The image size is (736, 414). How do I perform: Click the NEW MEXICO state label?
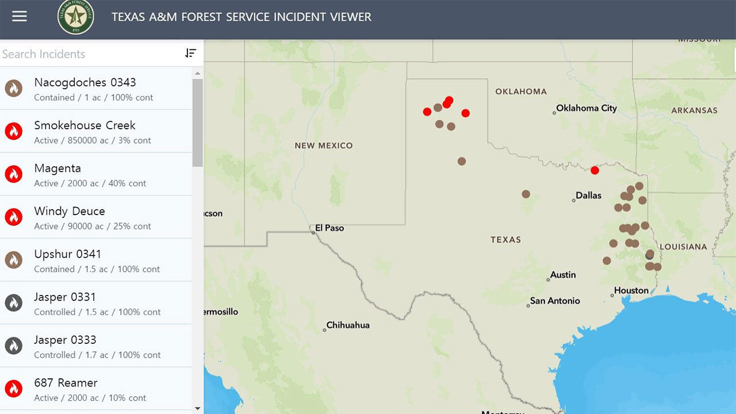click(324, 145)
